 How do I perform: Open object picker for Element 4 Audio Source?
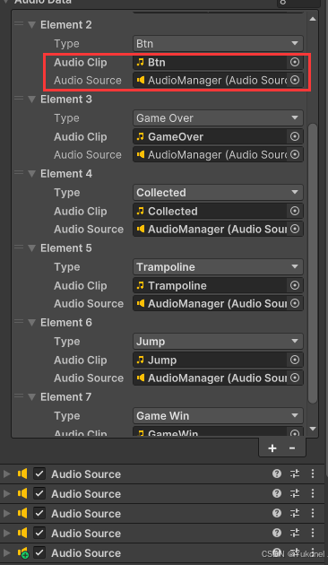tap(295, 230)
